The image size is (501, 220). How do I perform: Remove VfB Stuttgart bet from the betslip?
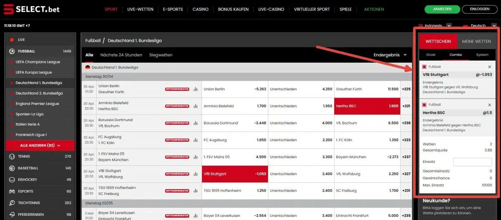pyautogui.click(x=490, y=67)
